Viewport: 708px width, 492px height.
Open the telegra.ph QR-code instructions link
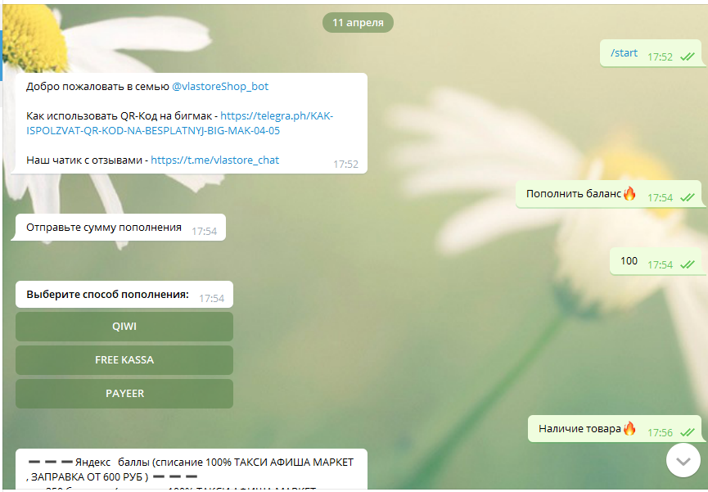[x=180, y=124]
